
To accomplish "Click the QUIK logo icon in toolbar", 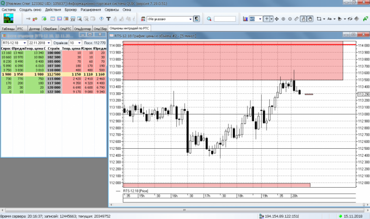I will click(x=8, y=18).
